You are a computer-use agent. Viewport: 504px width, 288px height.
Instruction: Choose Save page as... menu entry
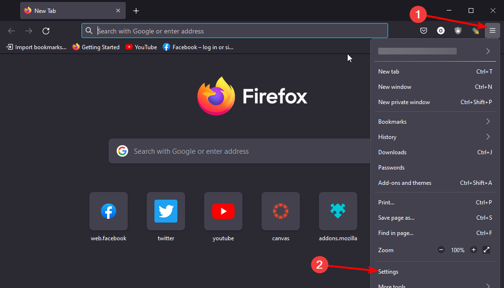tap(435, 218)
